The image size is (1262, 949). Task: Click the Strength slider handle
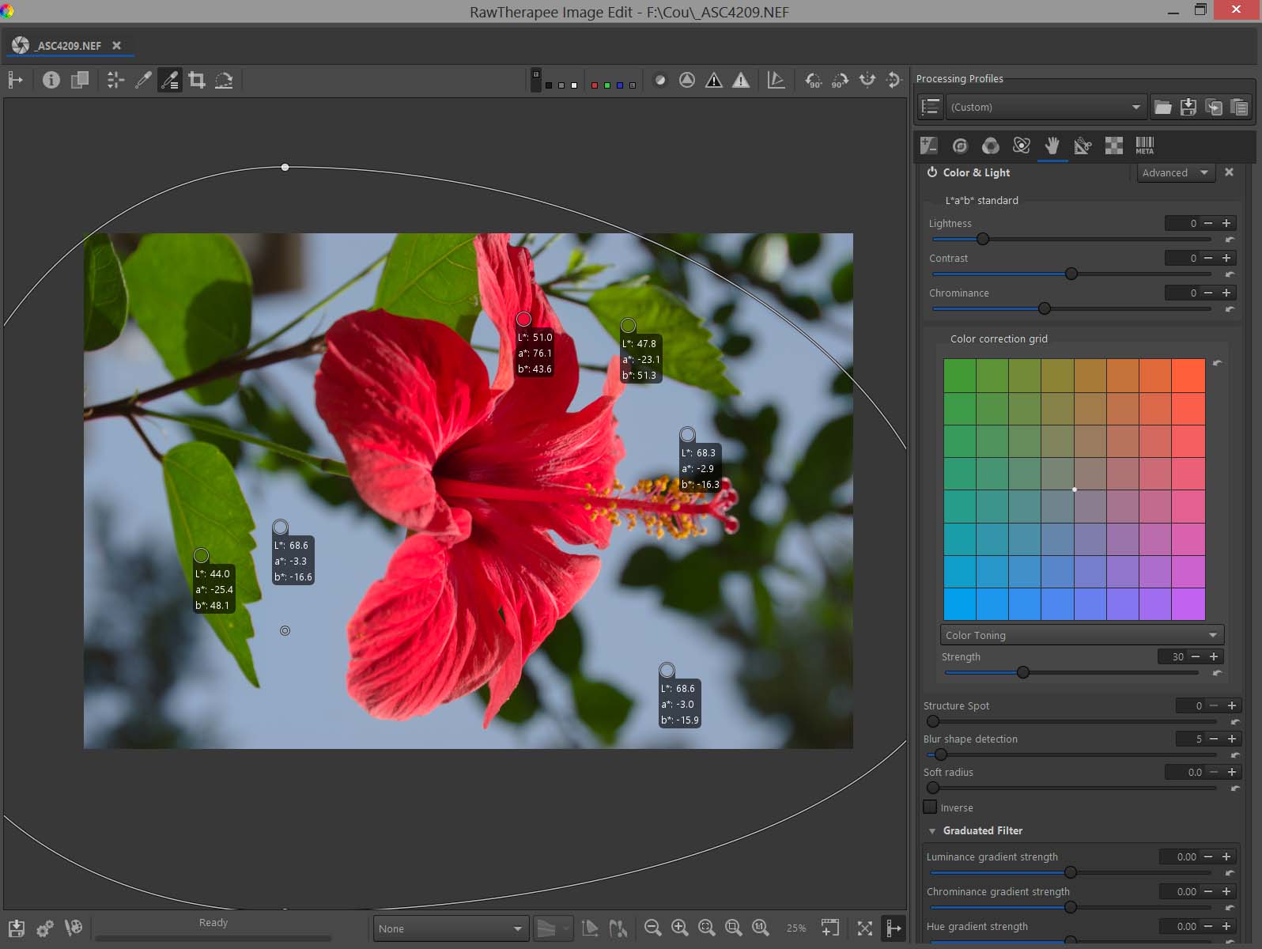(1023, 672)
